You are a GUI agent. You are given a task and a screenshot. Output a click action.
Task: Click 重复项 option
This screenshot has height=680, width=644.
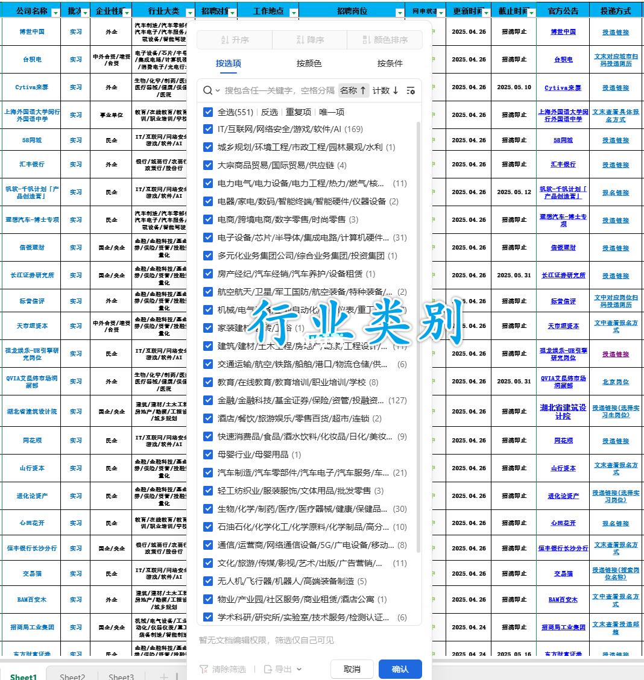pyautogui.click(x=298, y=112)
